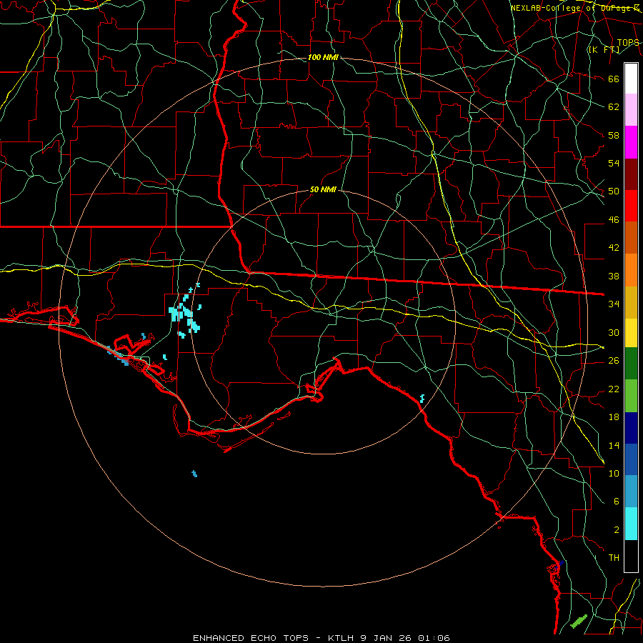Click the magenta swatch on the color scale
The height and width of the screenshot is (643, 643).
click(x=631, y=142)
